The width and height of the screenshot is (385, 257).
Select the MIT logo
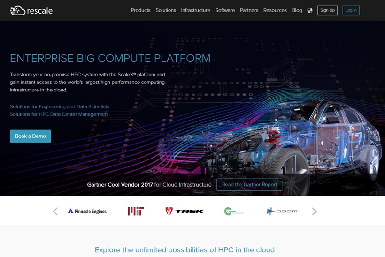click(x=136, y=211)
